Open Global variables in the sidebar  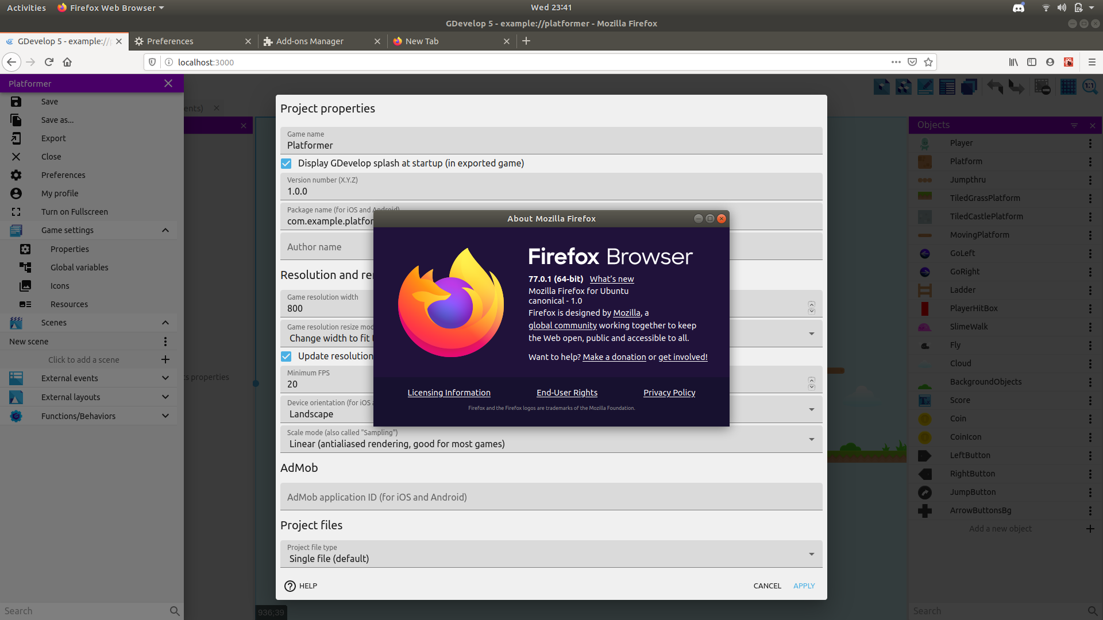click(79, 267)
